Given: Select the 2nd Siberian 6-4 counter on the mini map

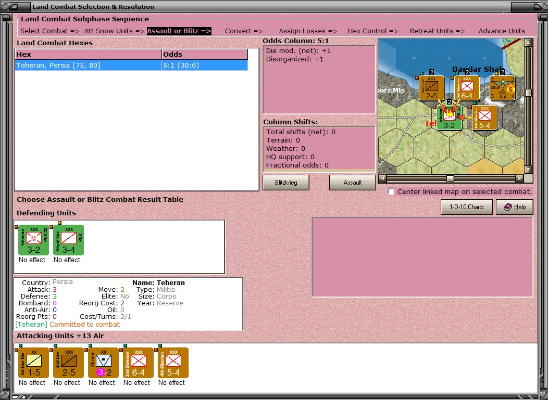Looking at the screenshot, I should pyautogui.click(x=467, y=87).
